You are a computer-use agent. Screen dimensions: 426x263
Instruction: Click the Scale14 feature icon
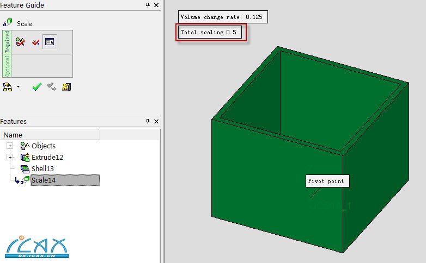pos(25,180)
